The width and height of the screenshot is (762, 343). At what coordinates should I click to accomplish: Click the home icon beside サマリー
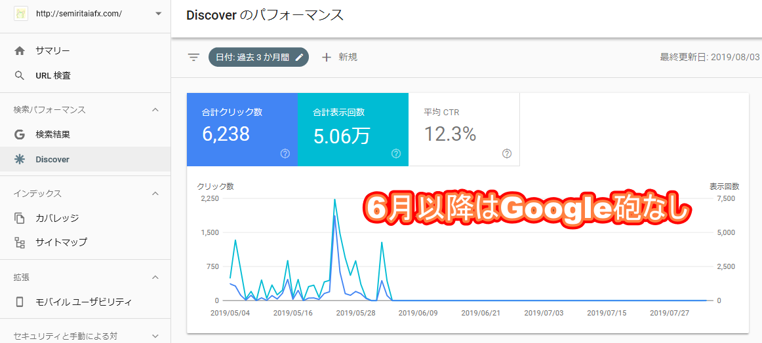pyautogui.click(x=20, y=50)
